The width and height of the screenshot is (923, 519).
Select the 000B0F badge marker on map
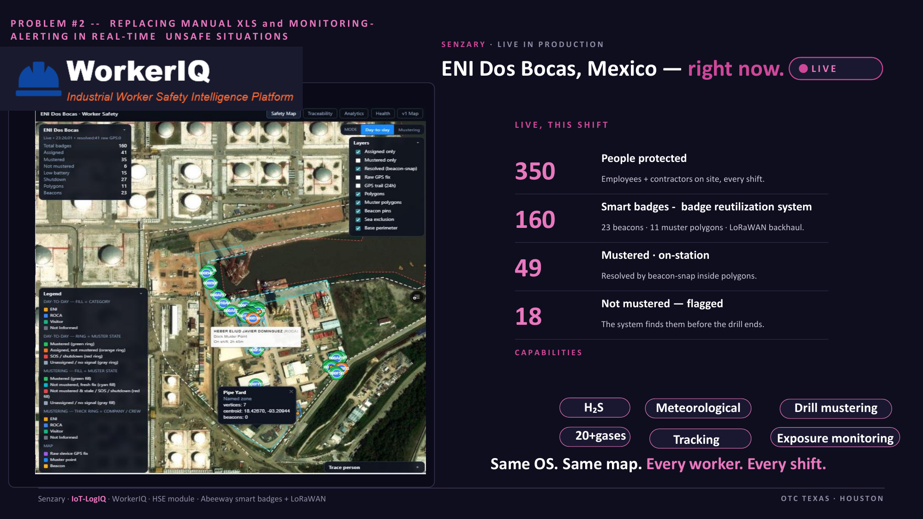[210, 283]
